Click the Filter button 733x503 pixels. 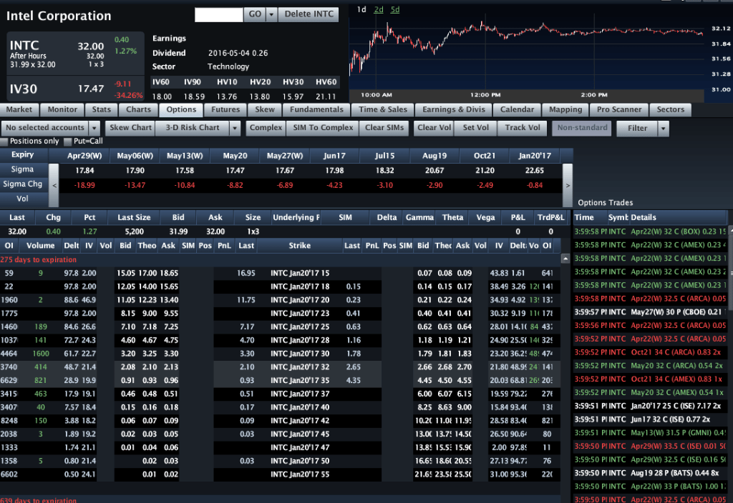tap(637, 129)
